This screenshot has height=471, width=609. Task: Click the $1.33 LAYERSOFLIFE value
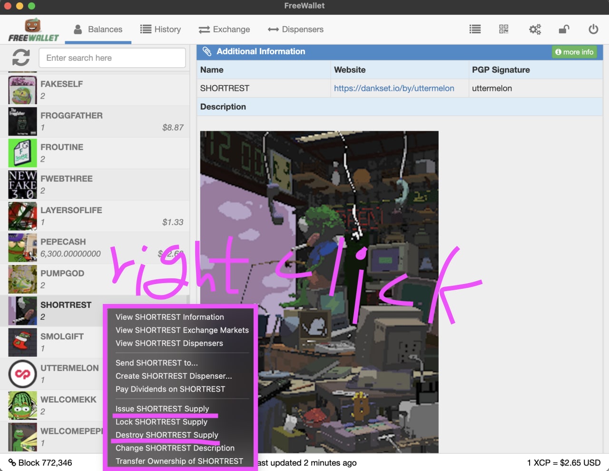[173, 222]
